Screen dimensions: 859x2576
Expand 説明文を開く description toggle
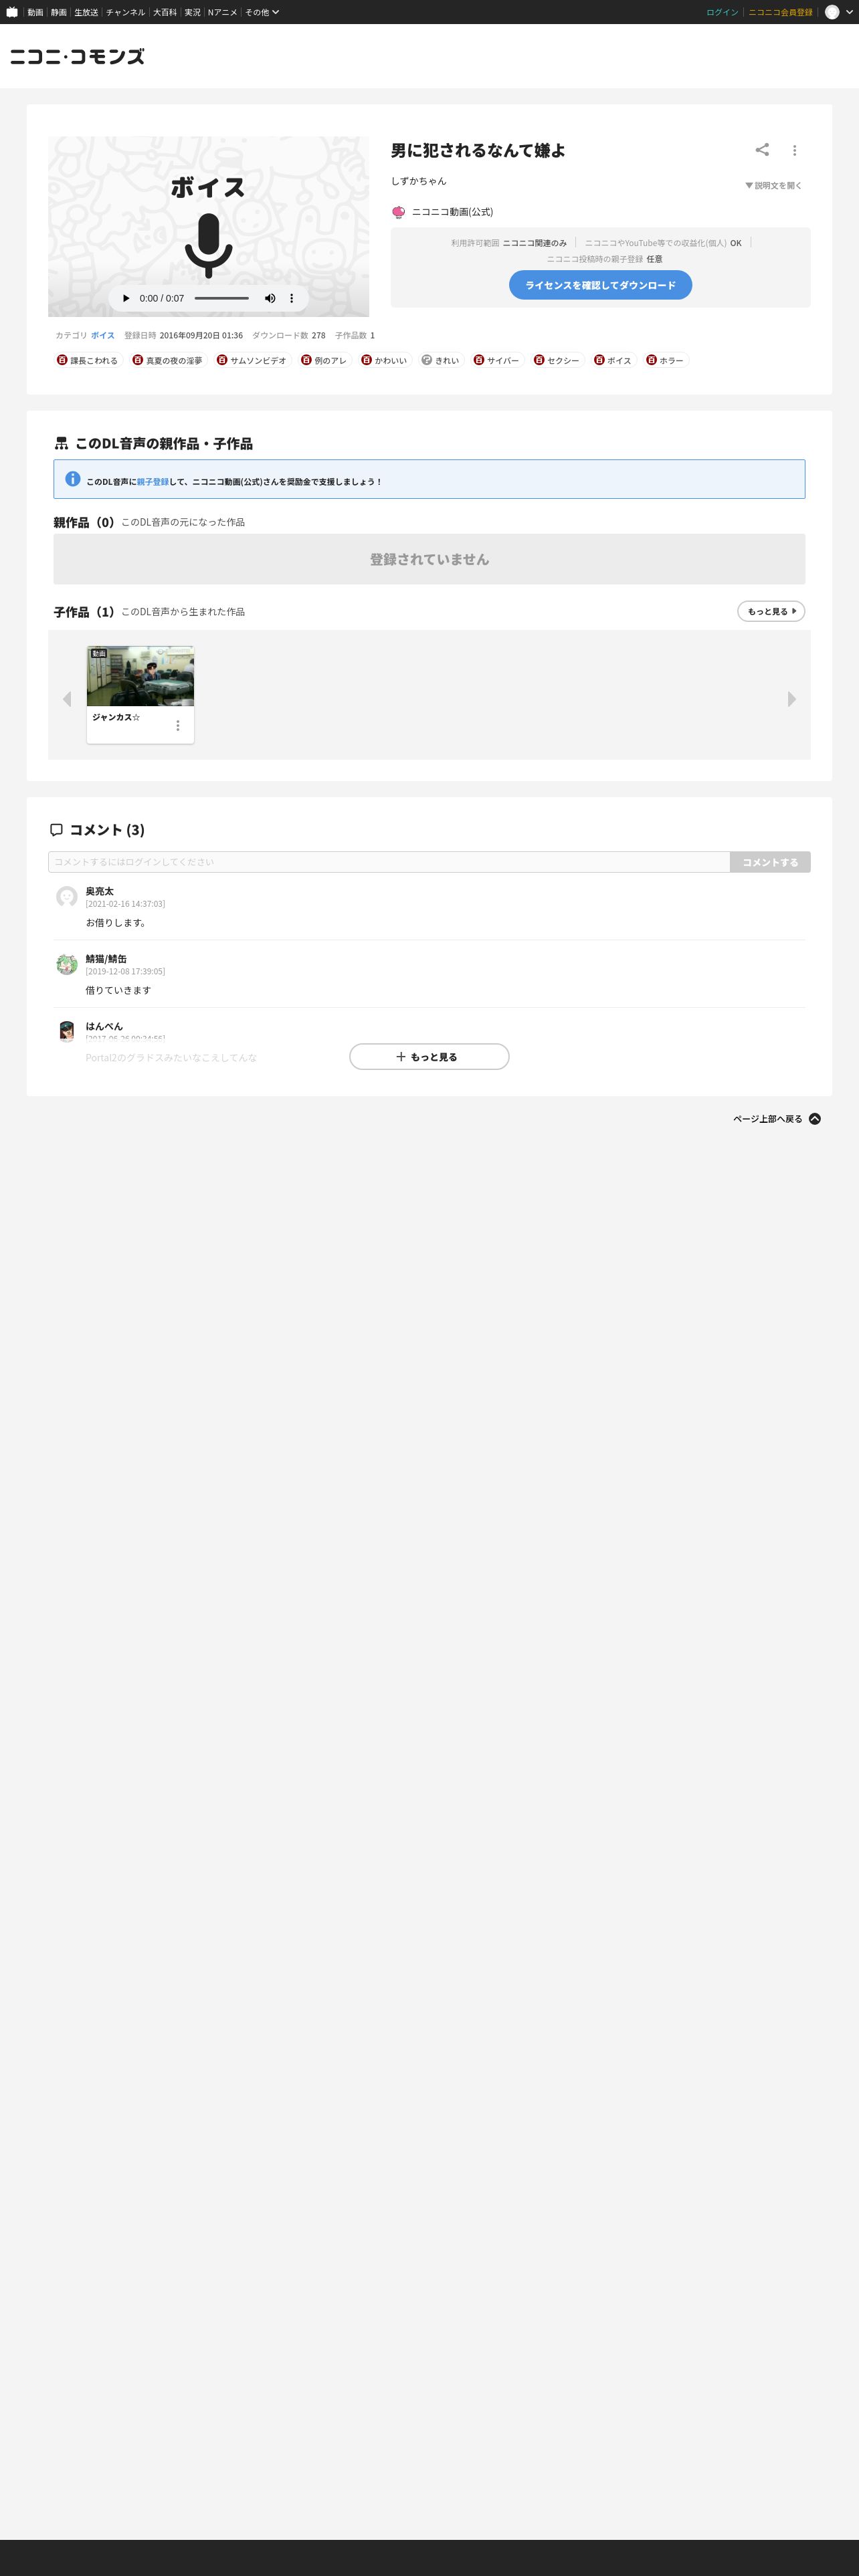(773, 186)
